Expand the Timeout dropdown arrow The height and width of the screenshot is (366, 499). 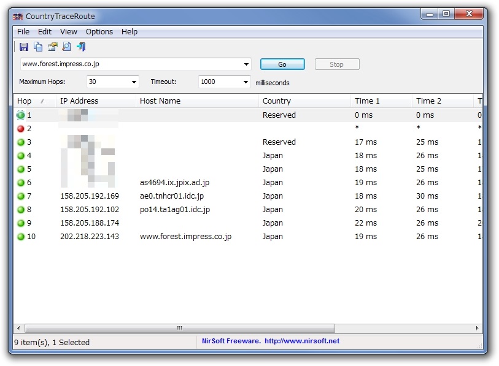click(246, 82)
